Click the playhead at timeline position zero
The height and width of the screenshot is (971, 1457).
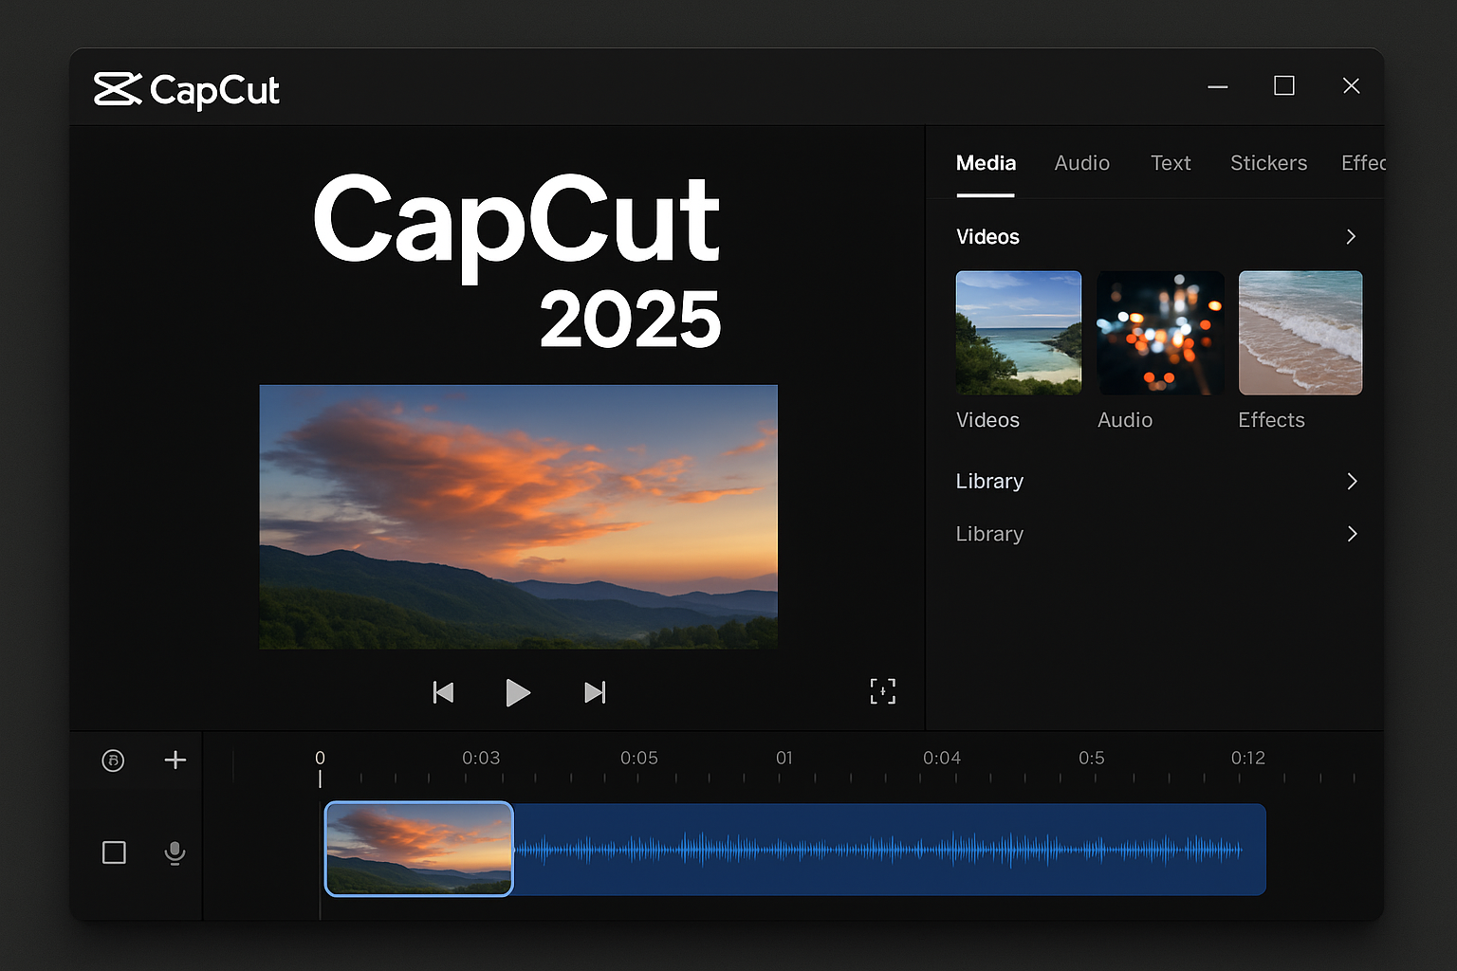pos(320,776)
